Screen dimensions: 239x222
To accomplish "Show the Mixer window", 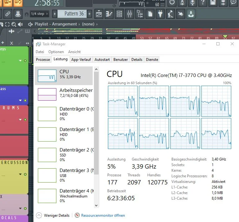I will click(x=129, y=14).
